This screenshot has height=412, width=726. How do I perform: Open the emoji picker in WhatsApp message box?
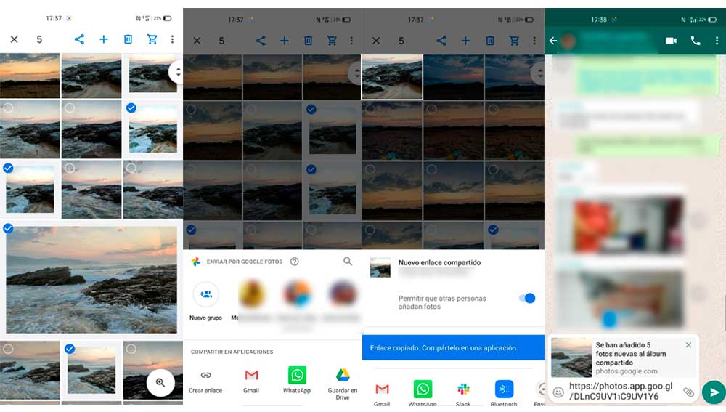tap(558, 392)
